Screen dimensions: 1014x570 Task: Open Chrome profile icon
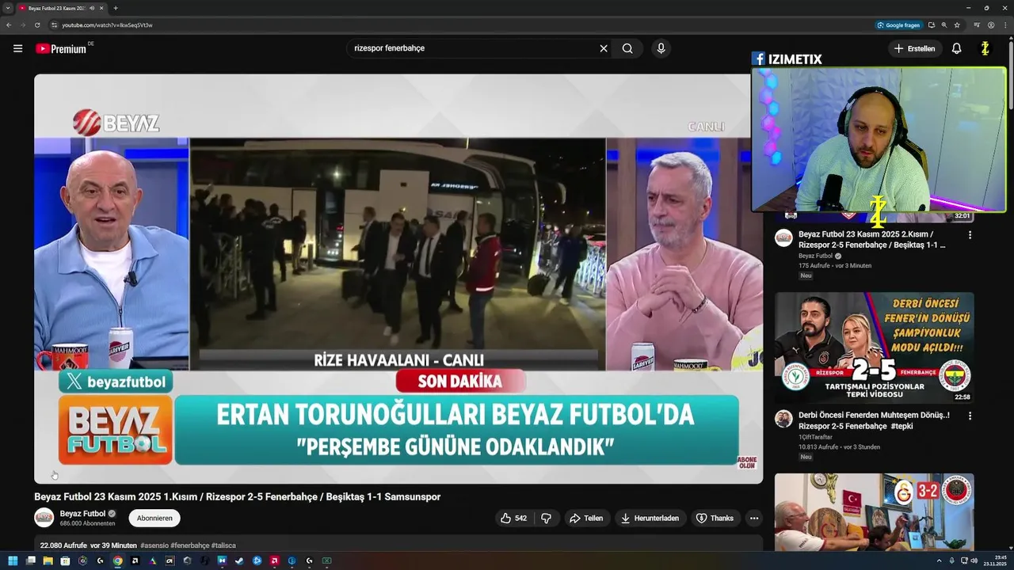[x=991, y=25]
